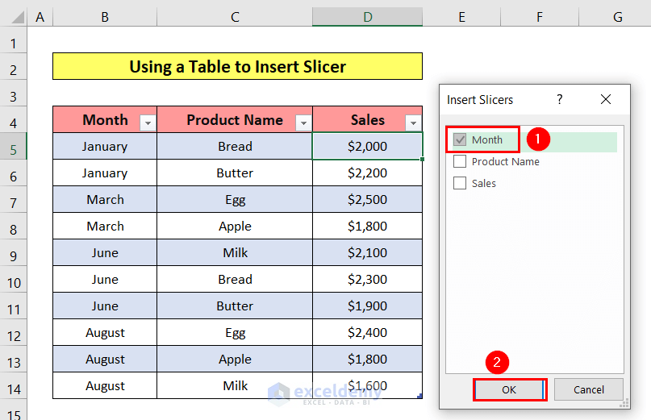Select column D header
The height and width of the screenshot is (420, 651).
(367, 17)
